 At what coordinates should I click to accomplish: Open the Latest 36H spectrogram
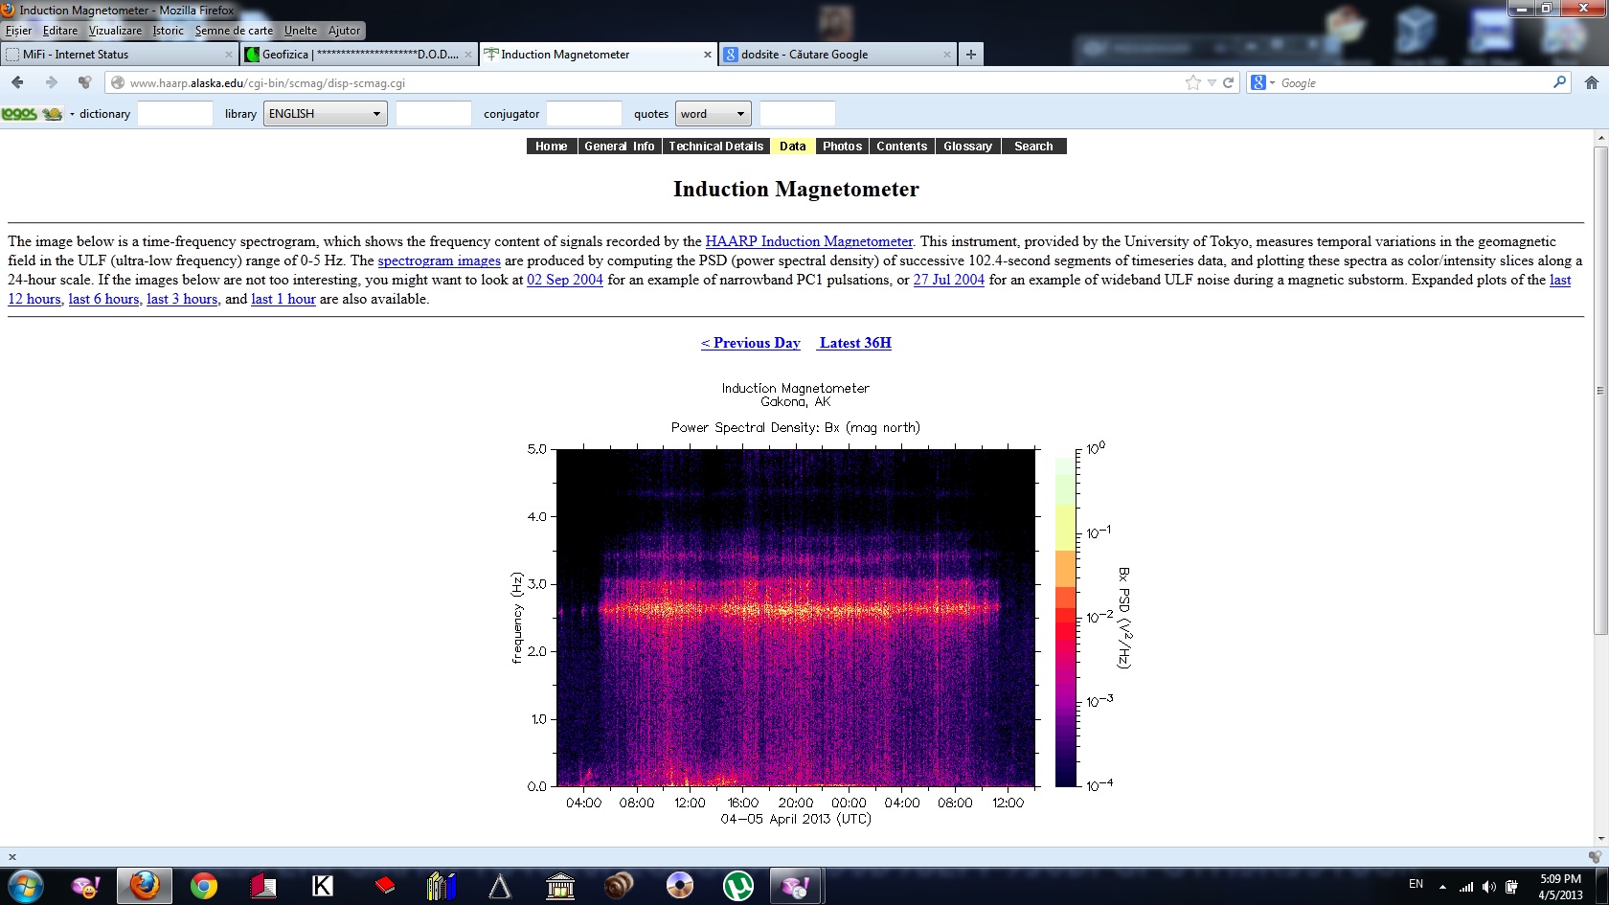[855, 343]
